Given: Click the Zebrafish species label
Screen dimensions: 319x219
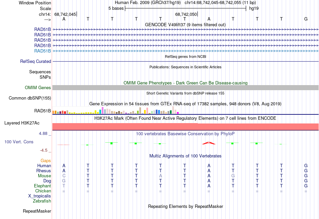Looking at the screenshot, I should [42, 201].
